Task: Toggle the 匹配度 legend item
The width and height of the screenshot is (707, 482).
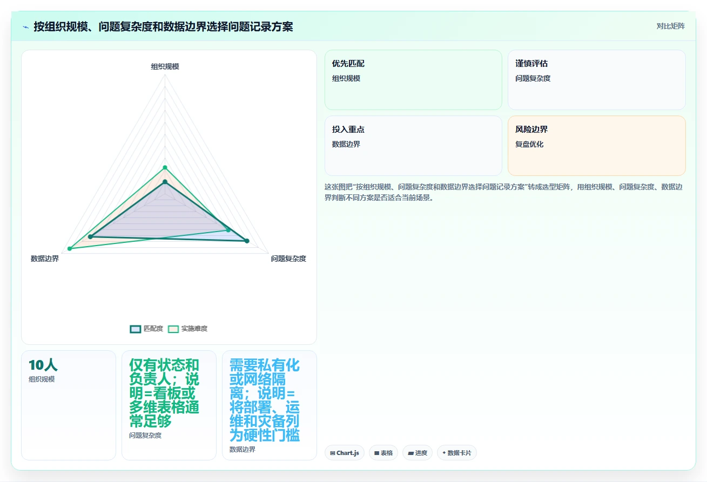Action: (146, 329)
